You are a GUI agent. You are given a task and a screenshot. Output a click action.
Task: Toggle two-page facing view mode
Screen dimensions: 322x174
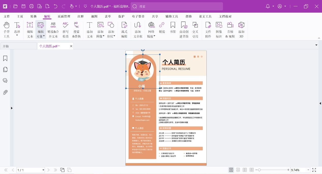pos(245,170)
